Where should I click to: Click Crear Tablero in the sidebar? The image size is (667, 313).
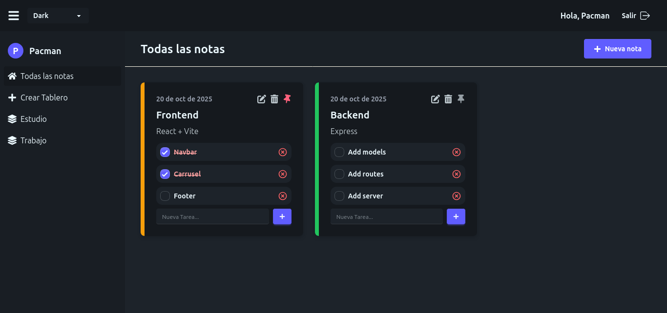click(x=44, y=98)
